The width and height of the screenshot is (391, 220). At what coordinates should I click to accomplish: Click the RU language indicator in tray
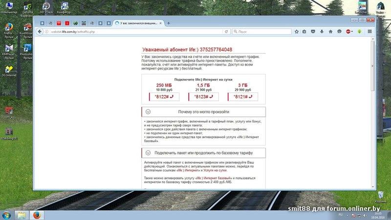click(x=341, y=215)
